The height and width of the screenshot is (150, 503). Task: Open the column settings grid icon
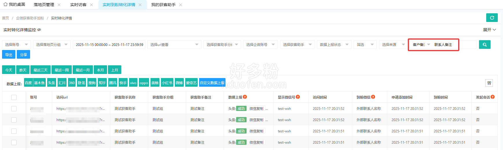(x=489, y=83)
